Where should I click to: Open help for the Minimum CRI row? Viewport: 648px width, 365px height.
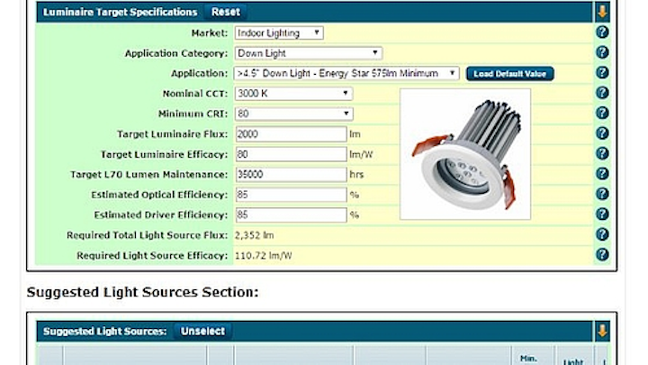click(602, 113)
